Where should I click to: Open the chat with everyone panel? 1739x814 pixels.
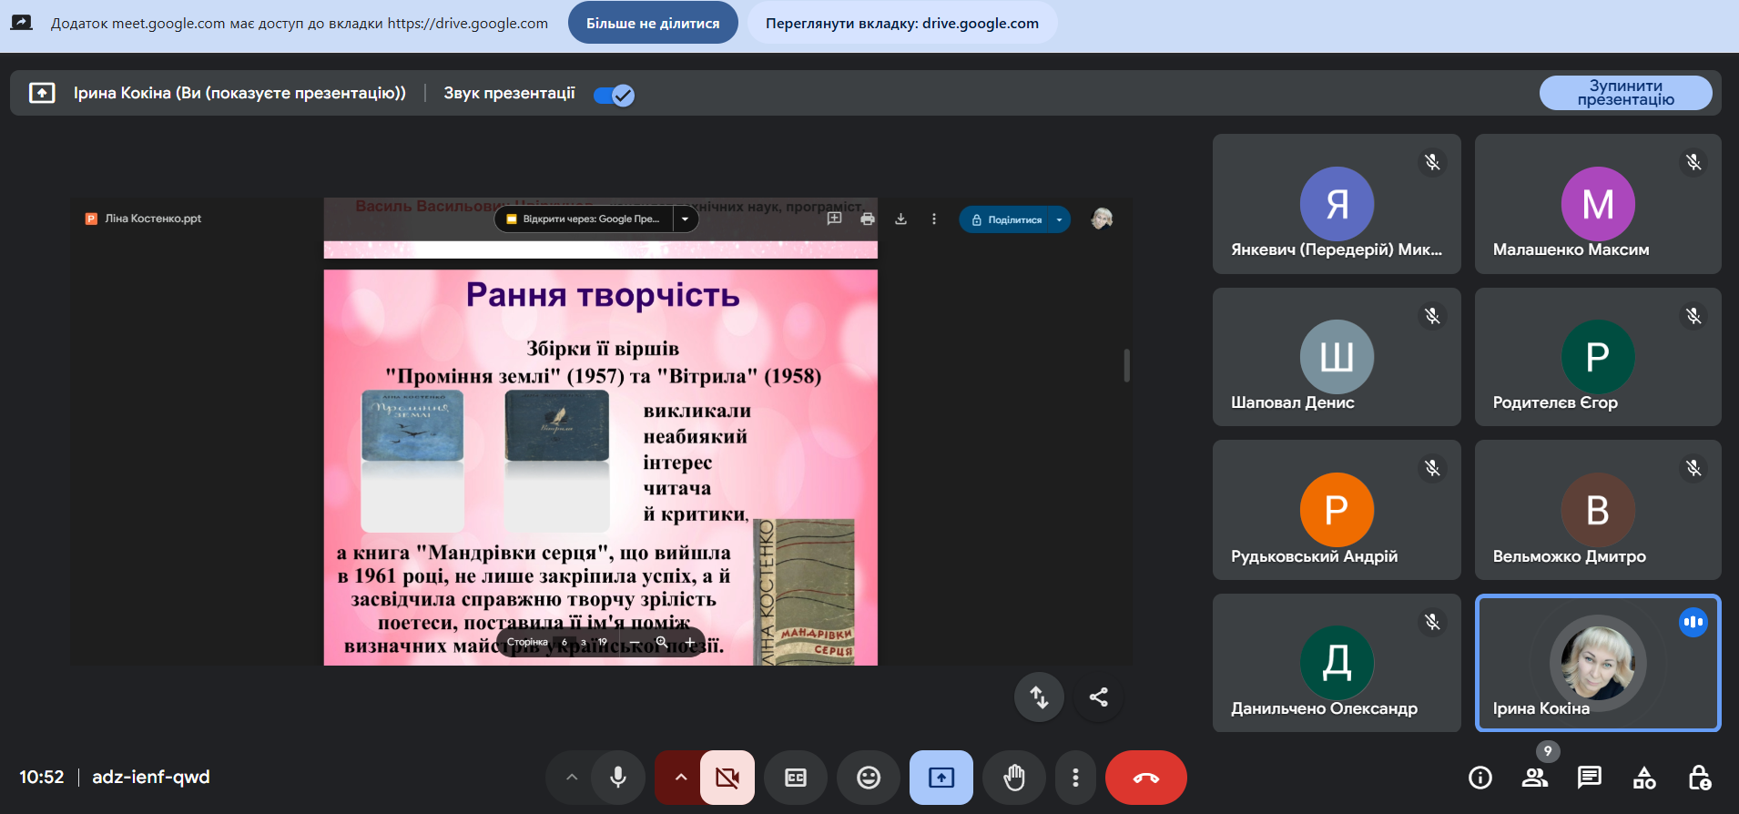pos(1590,778)
